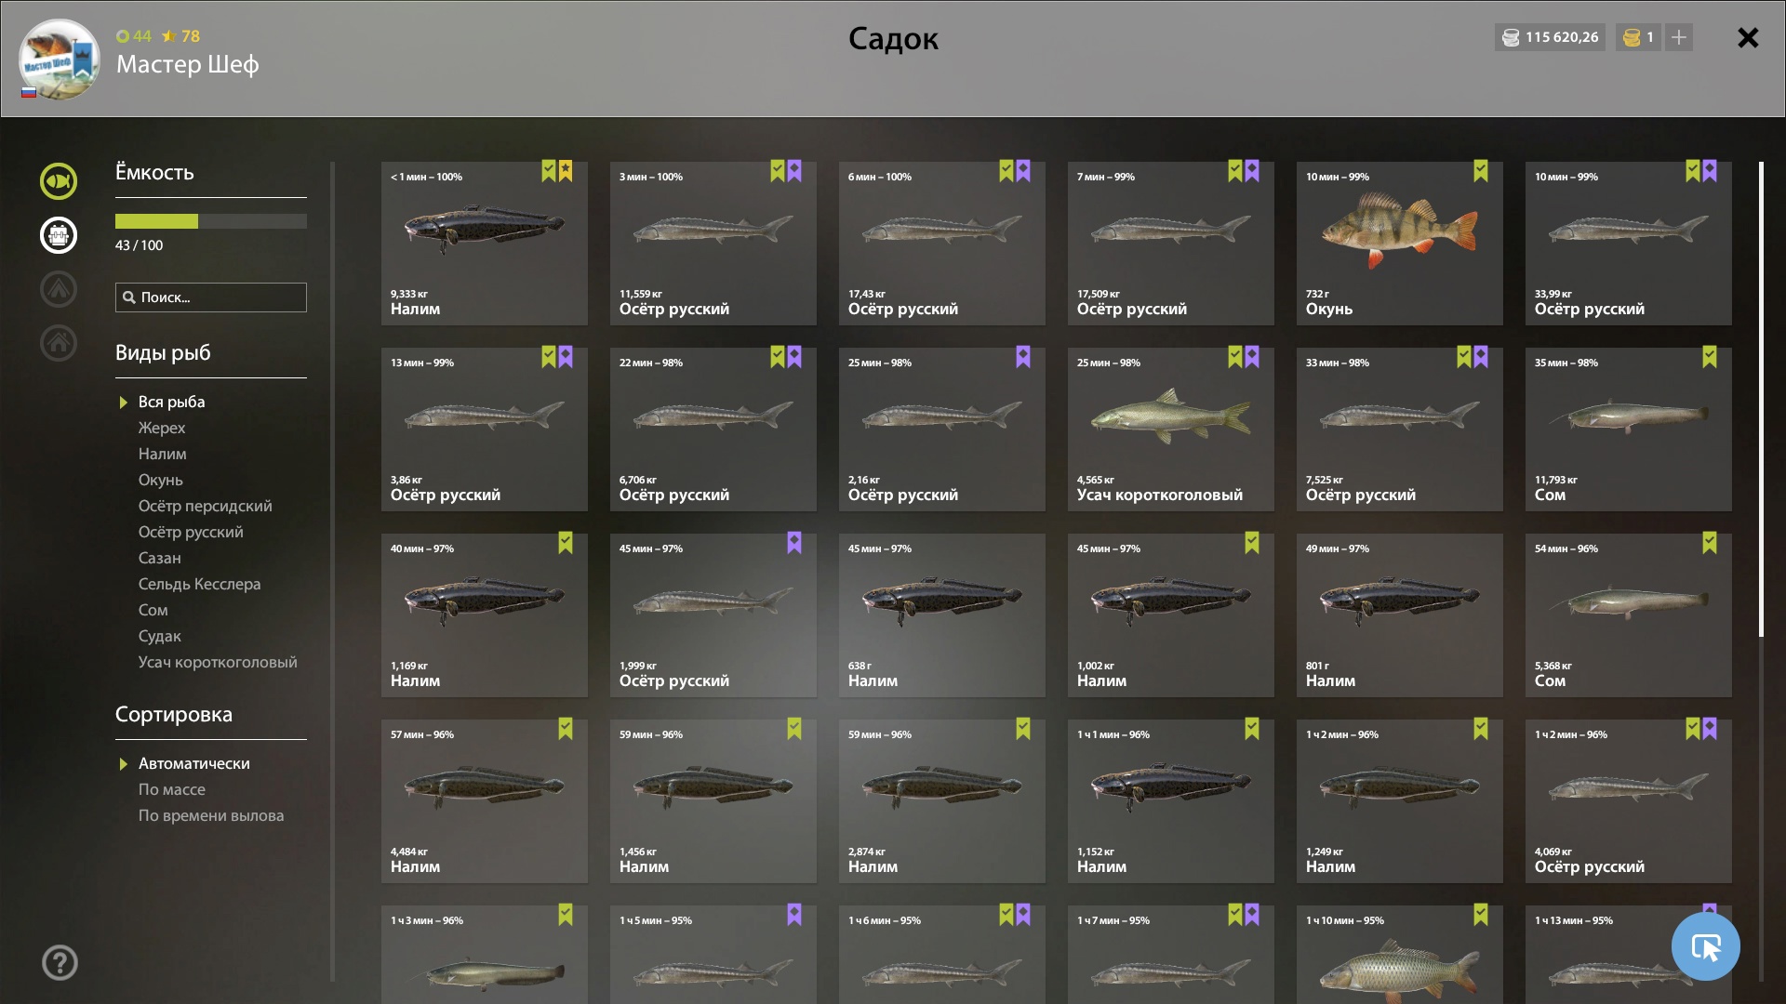The height and width of the screenshot is (1004, 1786).
Task: Choose Усач коротkoголовый species filter
Action: [218, 662]
